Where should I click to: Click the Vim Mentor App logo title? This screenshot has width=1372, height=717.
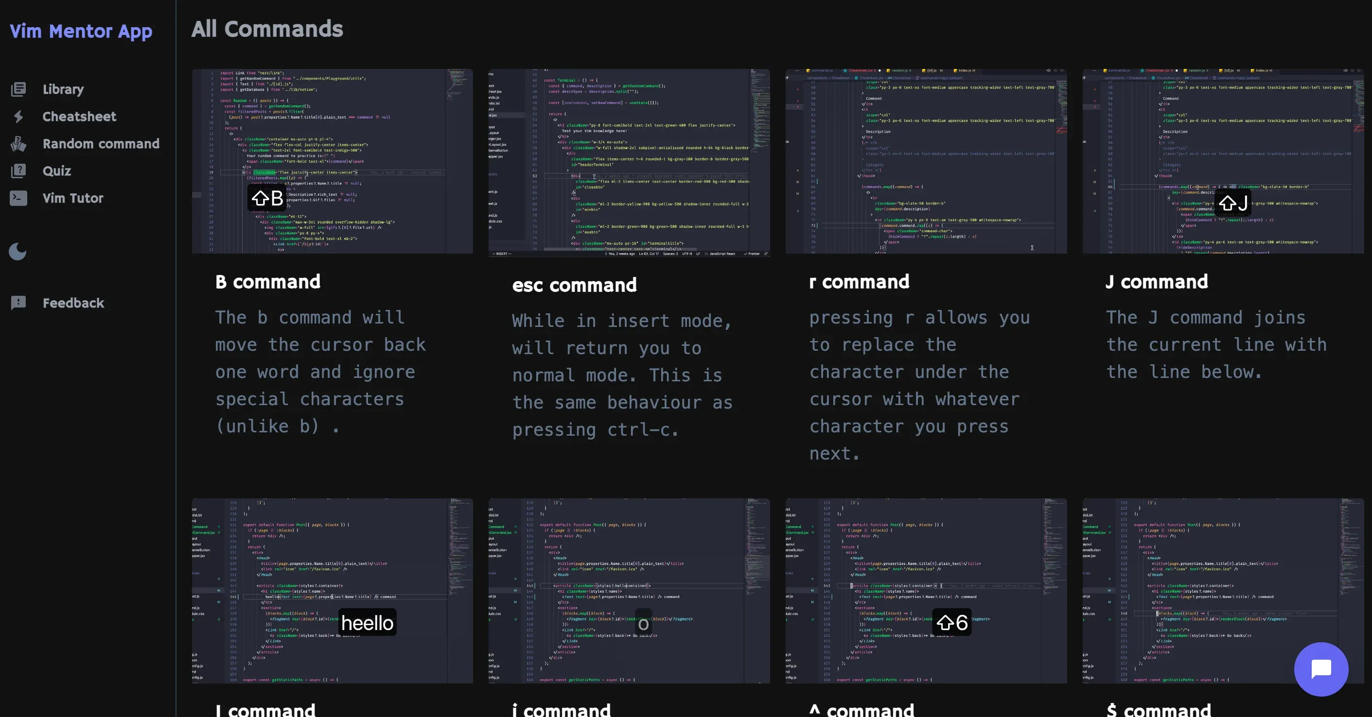click(x=81, y=31)
